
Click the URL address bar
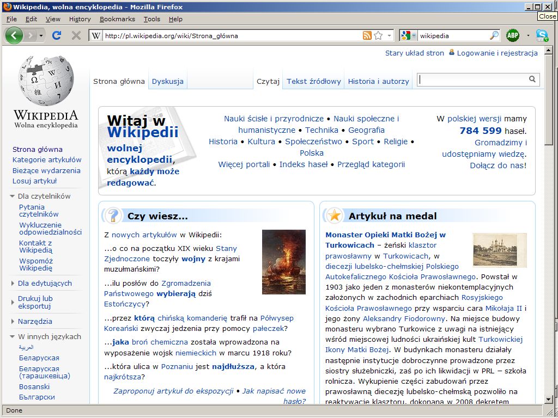[x=231, y=35]
